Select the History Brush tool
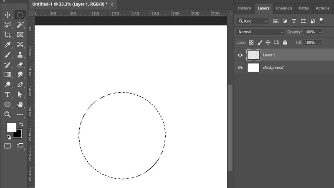The width and height of the screenshot is (334, 188). 8,65
